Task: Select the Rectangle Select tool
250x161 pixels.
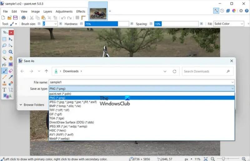Action: [x=4, y=39]
